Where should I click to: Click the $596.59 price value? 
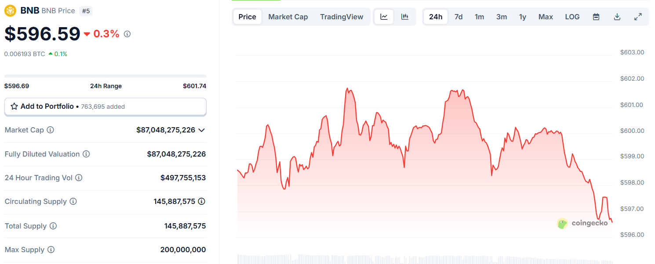click(x=42, y=34)
